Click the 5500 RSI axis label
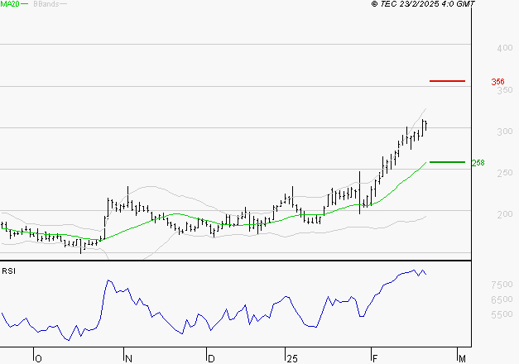This screenshot has width=519, height=364. 502,314
